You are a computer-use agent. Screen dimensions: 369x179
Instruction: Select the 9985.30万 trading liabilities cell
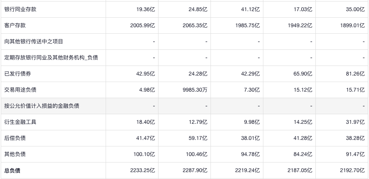195,90
